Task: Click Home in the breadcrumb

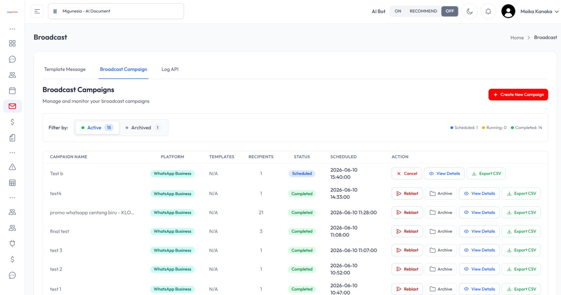Action: click(x=517, y=38)
